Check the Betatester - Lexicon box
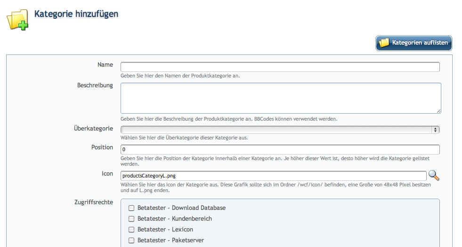The height and width of the screenshot is (247, 462). [132, 230]
